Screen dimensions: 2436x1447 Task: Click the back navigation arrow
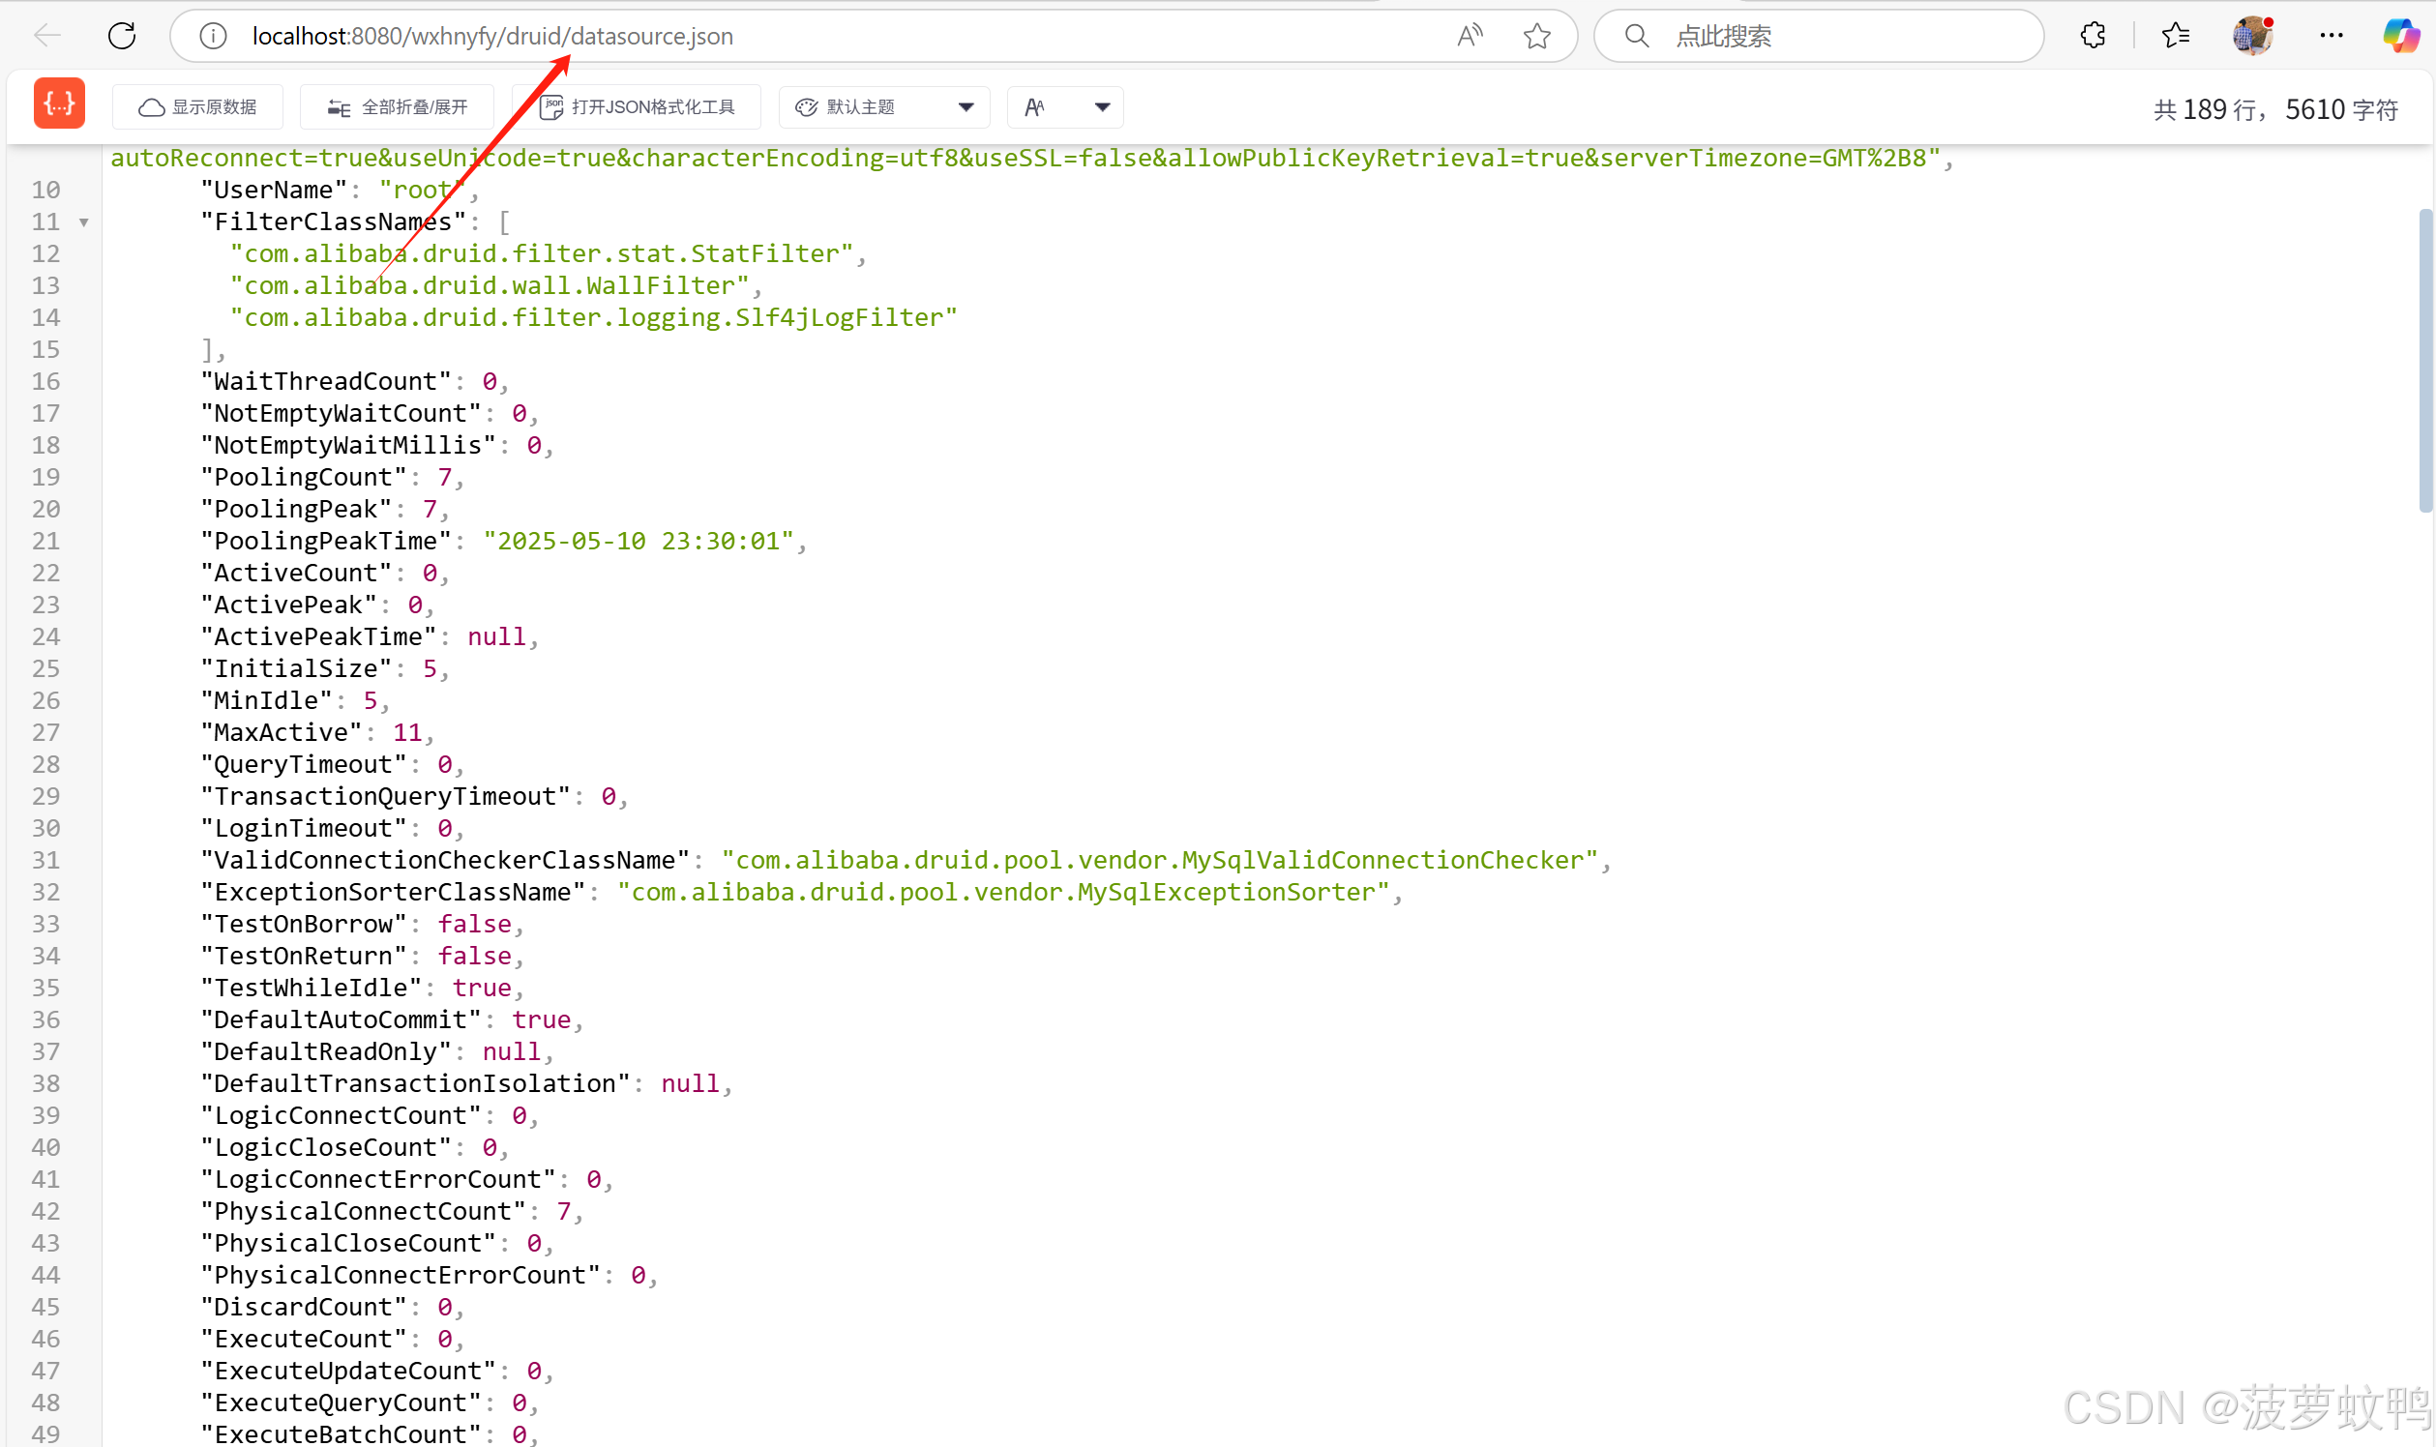pyautogui.click(x=46, y=36)
